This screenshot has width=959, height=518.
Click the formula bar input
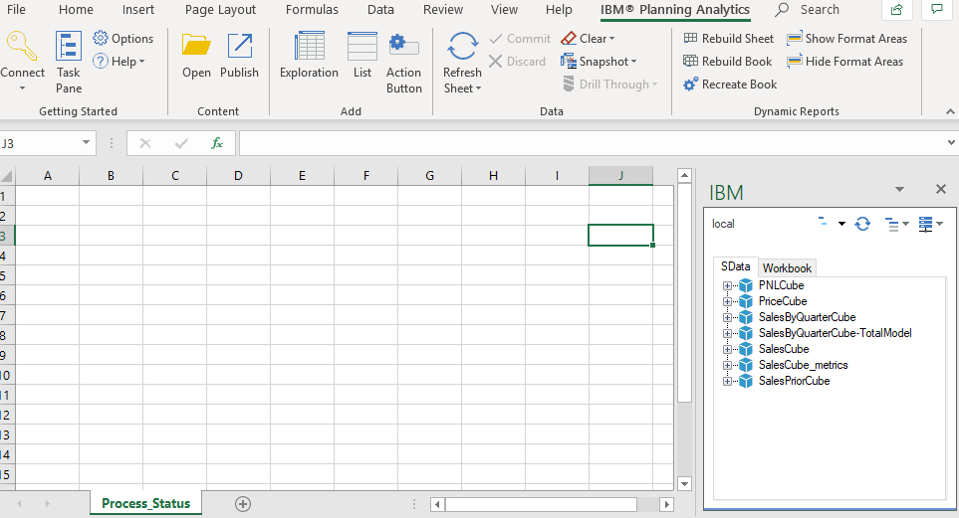pos(591,143)
